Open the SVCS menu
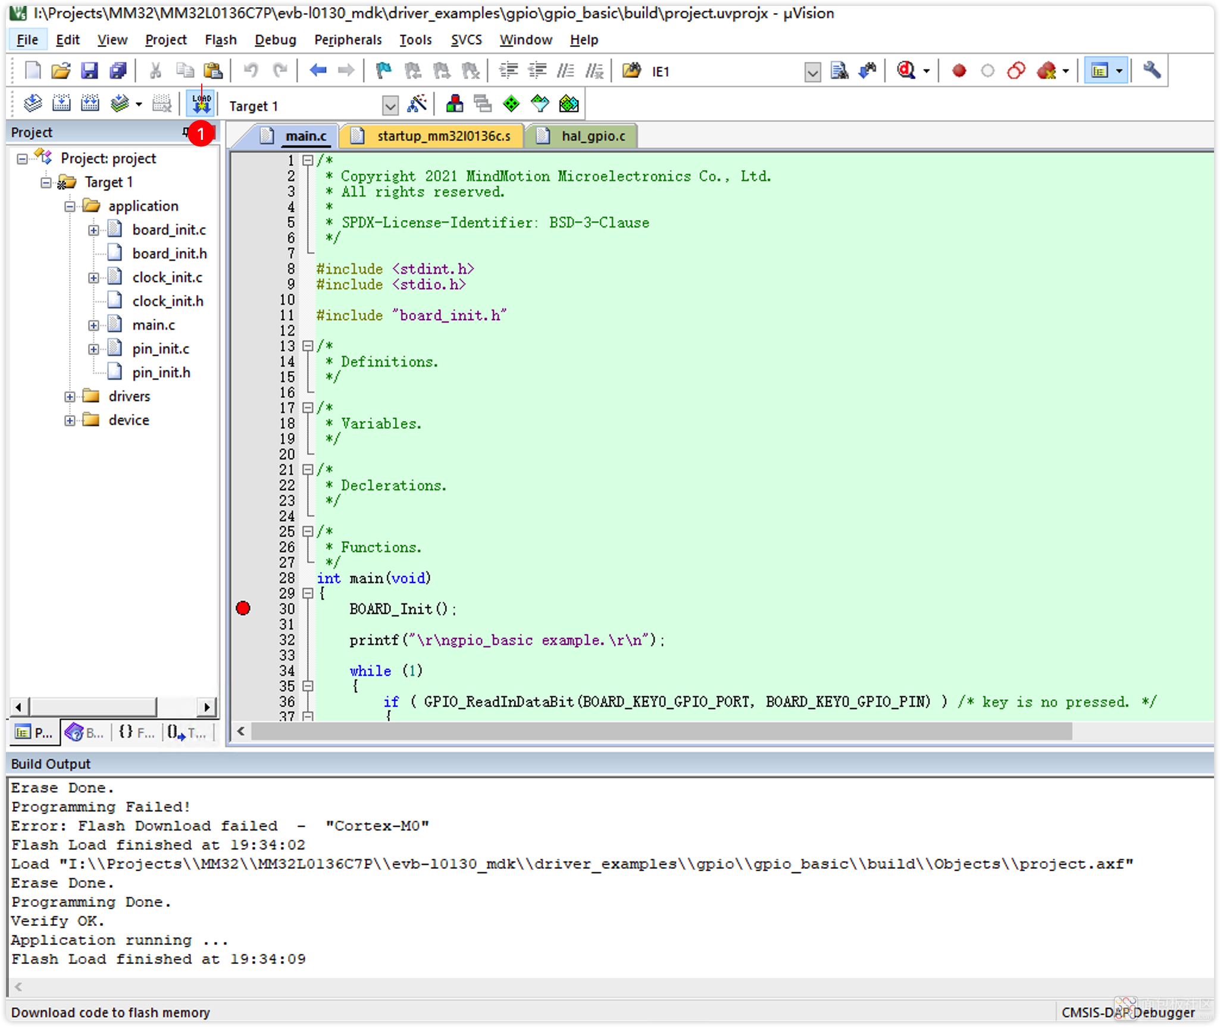1220x1027 pixels. (466, 40)
